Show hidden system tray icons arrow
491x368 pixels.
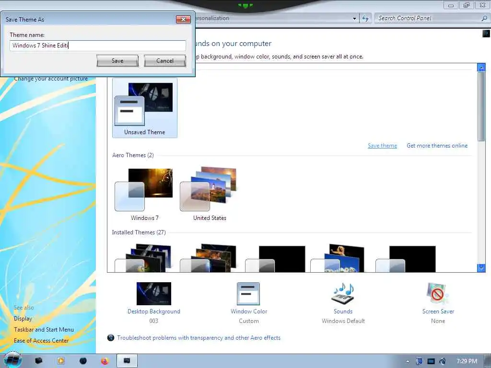408,361
